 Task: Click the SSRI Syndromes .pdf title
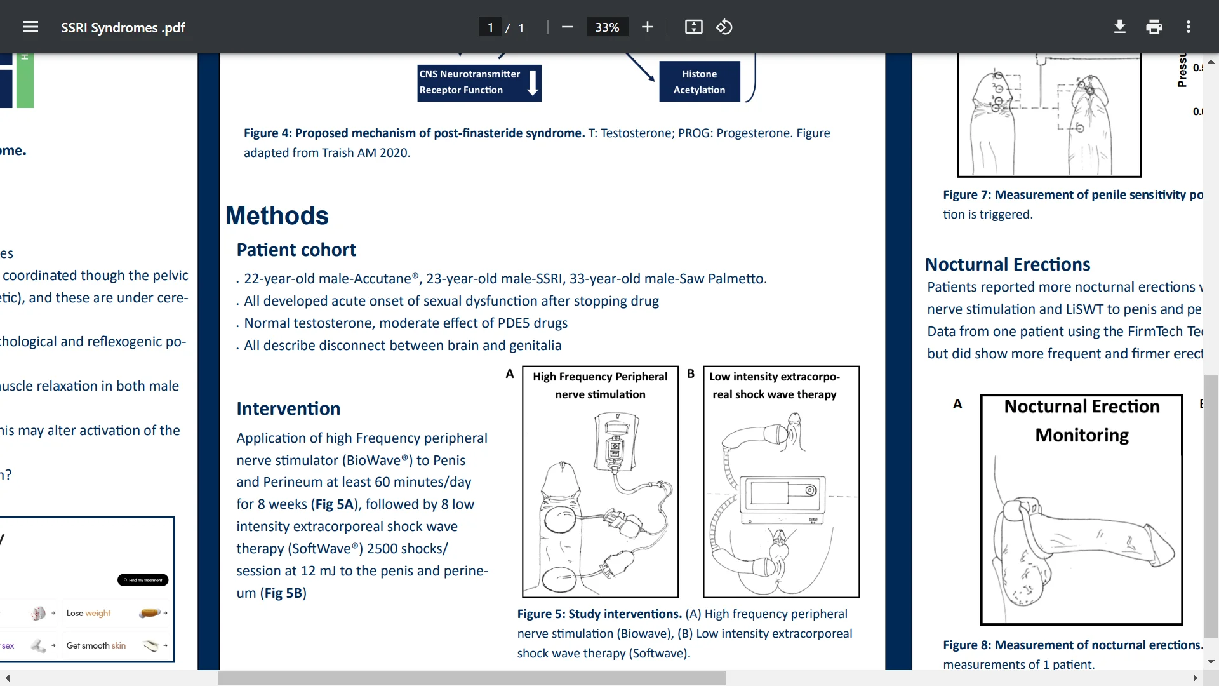click(x=123, y=27)
